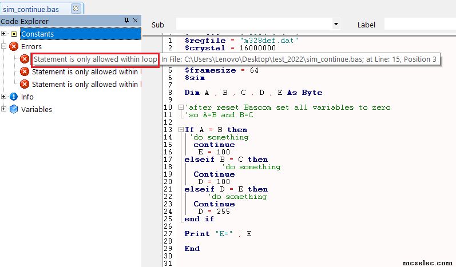The image size is (456, 267).
Task: Expand the Variables tree node
Action: pos(3,109)
